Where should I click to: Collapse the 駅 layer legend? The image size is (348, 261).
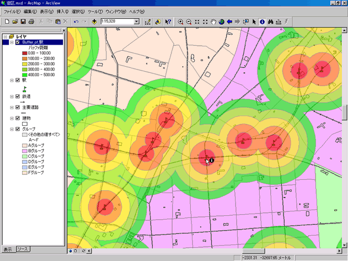tap(12, 81)
